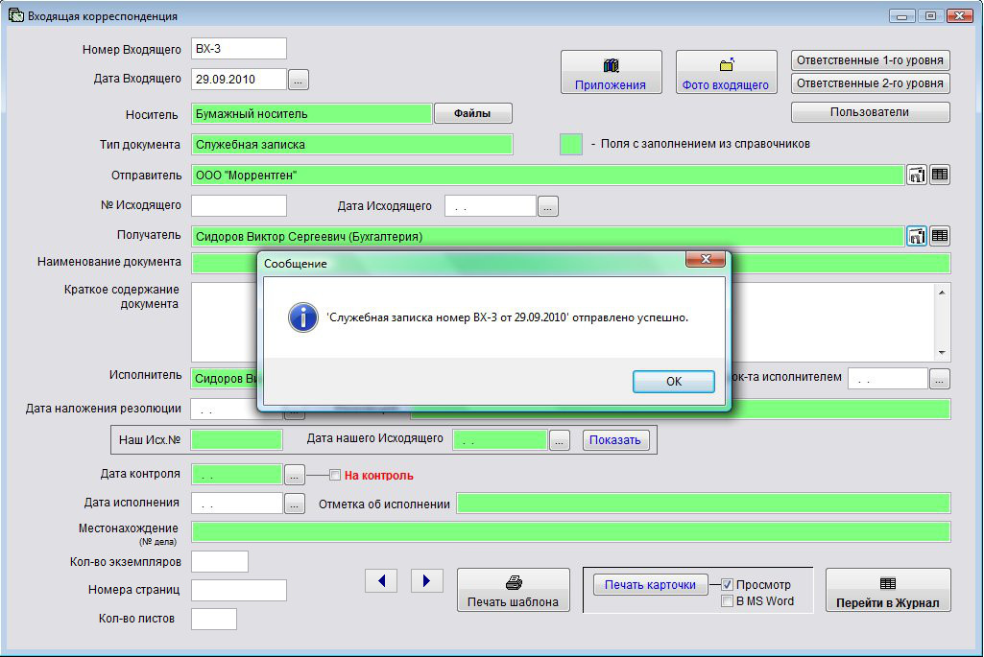Screen dimensions: 984x657
Task: Click the исполнителем date field at right
Action: 887,379
